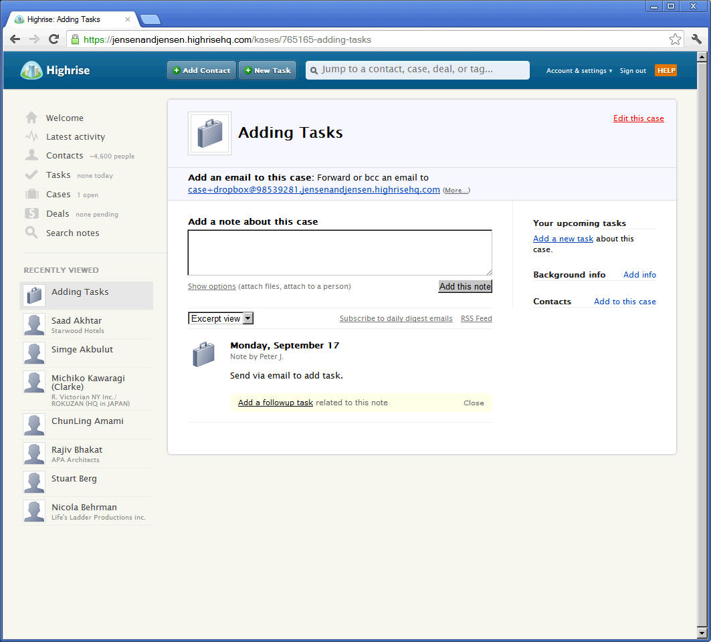Click Stuart Berg avatar icon
The width and height of the screenshot is (711, 642).
coord(34,482)
